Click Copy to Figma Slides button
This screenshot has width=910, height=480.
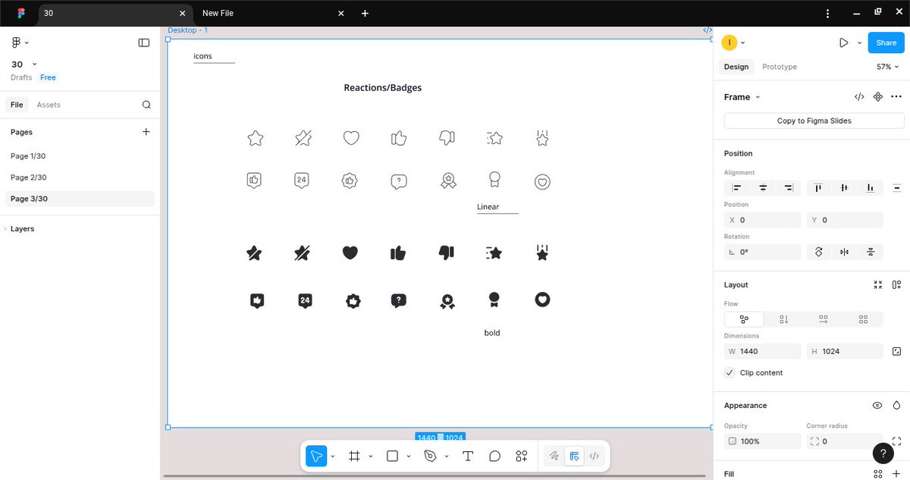pos(814,121)
